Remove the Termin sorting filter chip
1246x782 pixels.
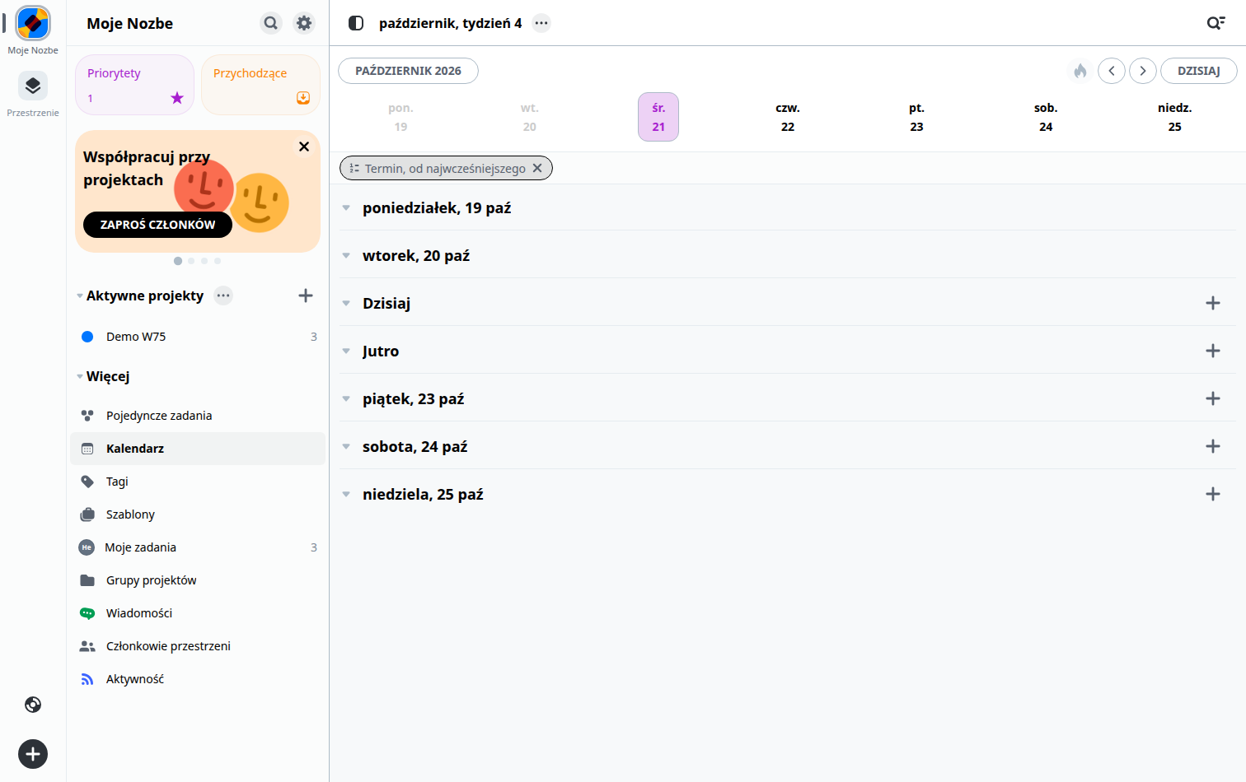pos(537,168)
